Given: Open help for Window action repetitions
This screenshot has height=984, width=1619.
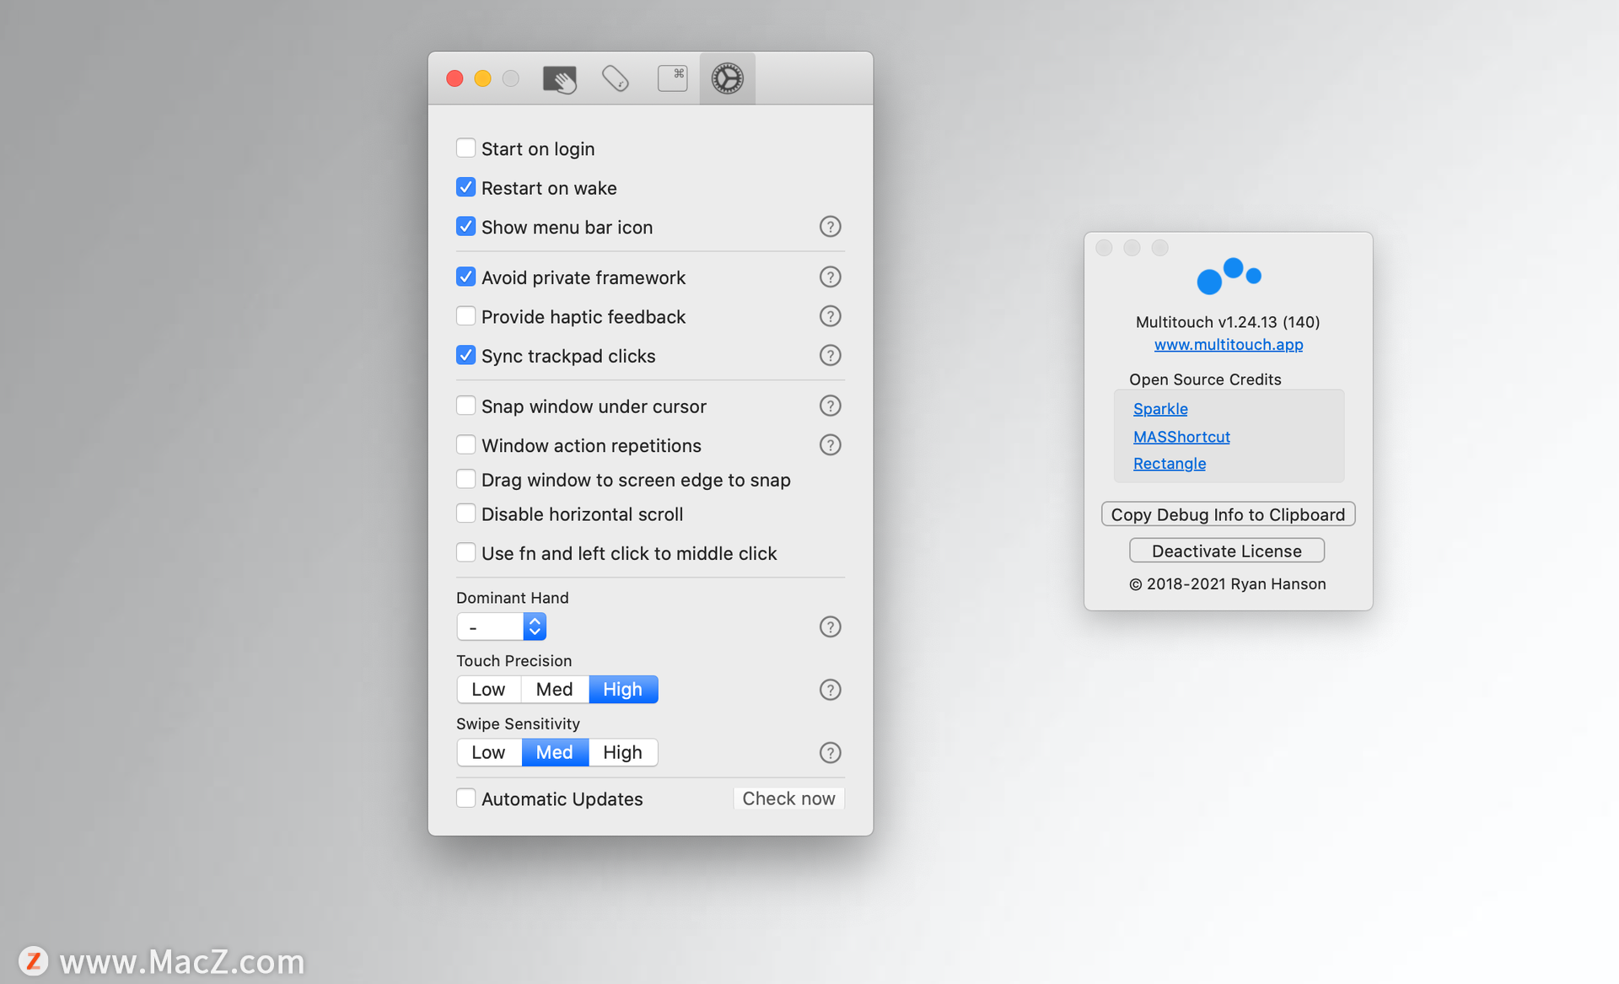Looking at the screenshot, I should (x=831, y=444).
